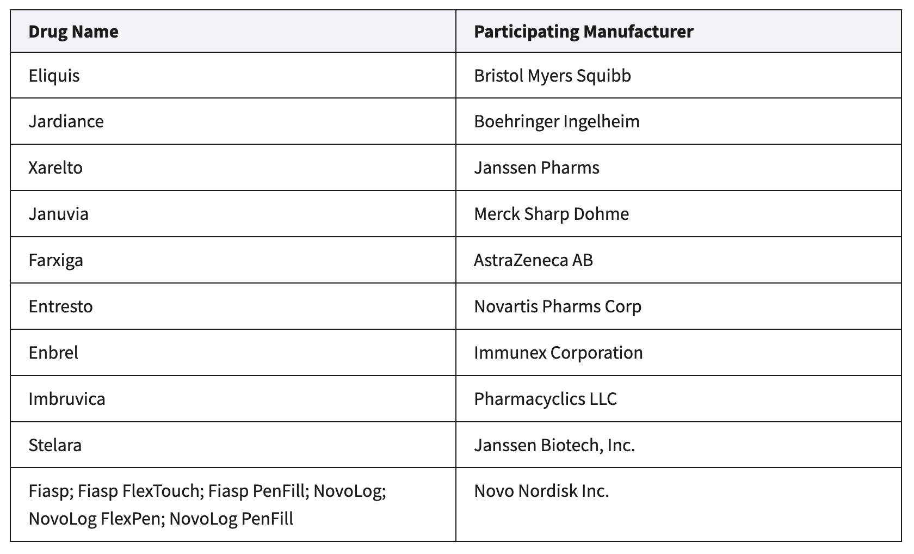The image size is (914, 554).
Task: Click the Januvia drug name
Action: tap(58, 214)
